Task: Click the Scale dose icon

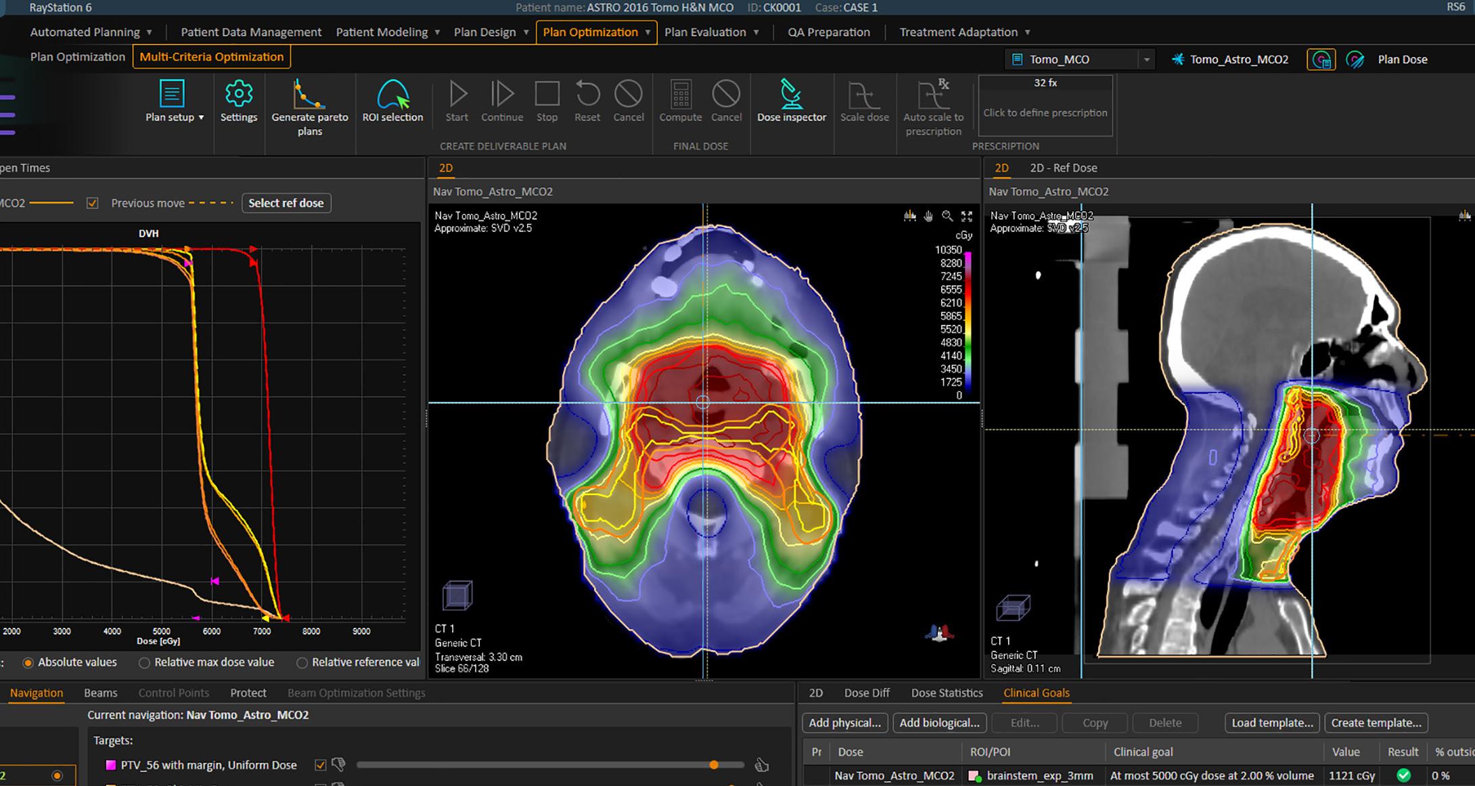Action: pyautogui.click(x=864, y=95)
